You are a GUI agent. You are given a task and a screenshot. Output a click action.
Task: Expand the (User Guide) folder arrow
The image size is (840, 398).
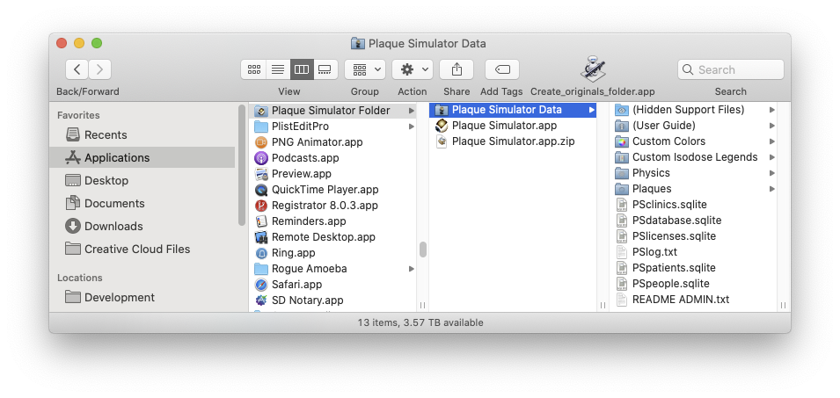pos(772,126)
